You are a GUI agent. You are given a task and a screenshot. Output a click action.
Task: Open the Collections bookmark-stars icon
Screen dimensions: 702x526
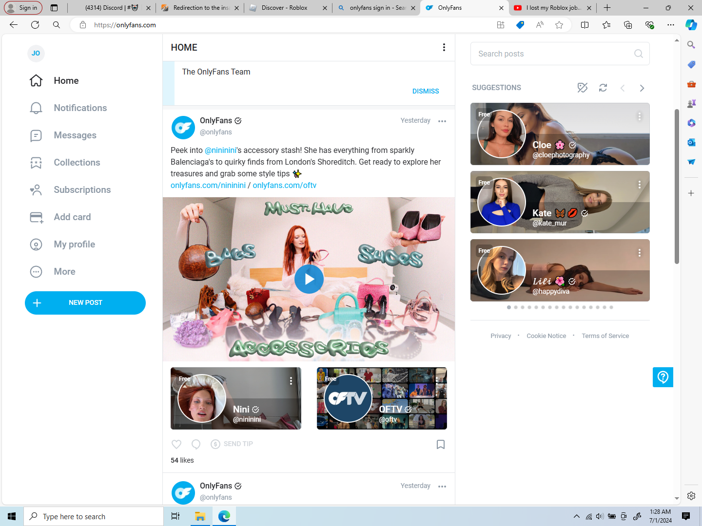(x=36, y=163)
